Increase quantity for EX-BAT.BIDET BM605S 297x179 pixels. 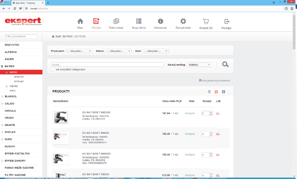211,154
